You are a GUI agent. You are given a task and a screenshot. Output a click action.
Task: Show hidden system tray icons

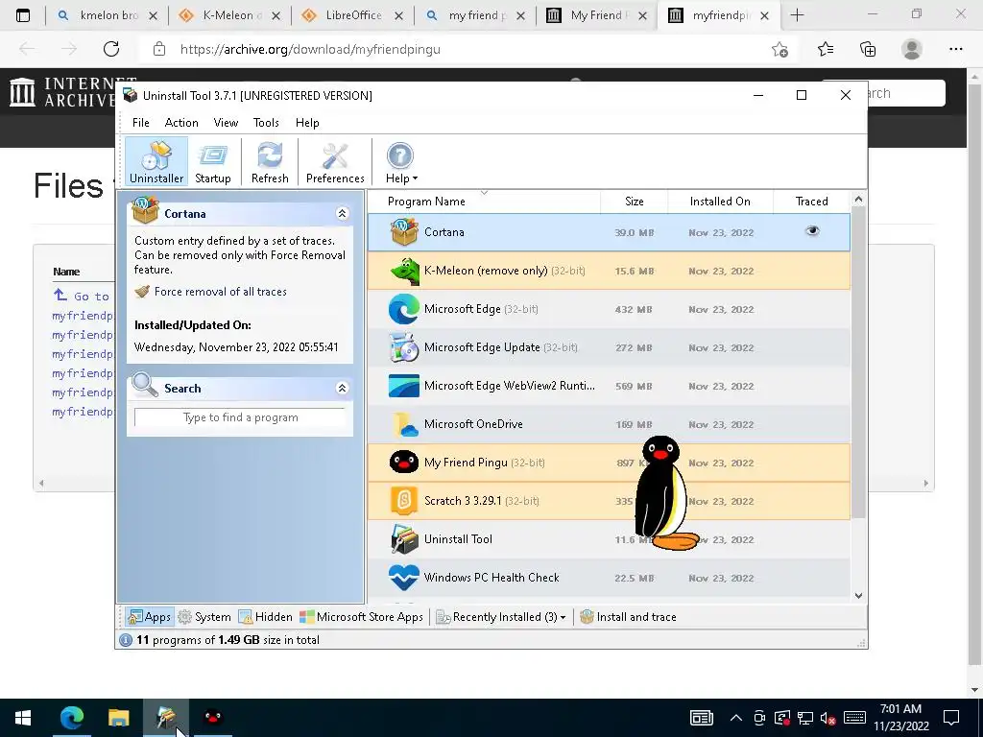click(x=736, y=718)
